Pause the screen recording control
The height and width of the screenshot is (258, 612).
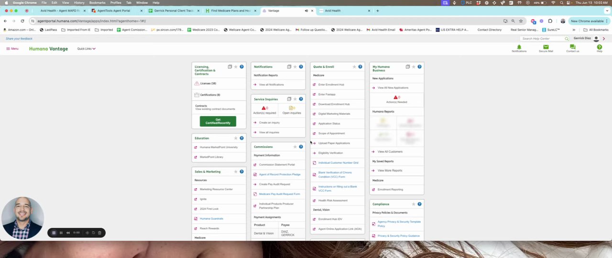coord(61,233)
